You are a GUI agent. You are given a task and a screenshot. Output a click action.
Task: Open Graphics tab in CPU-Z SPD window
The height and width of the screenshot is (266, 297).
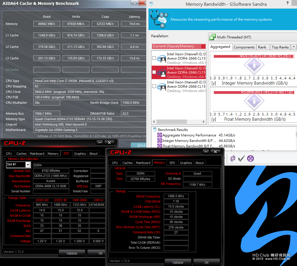click(x=80, y=154)
